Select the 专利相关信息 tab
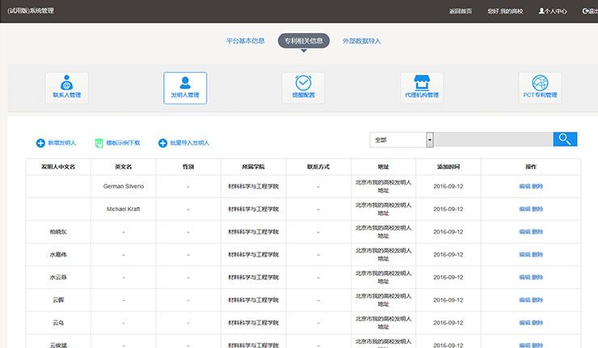 tap(303, 40)
